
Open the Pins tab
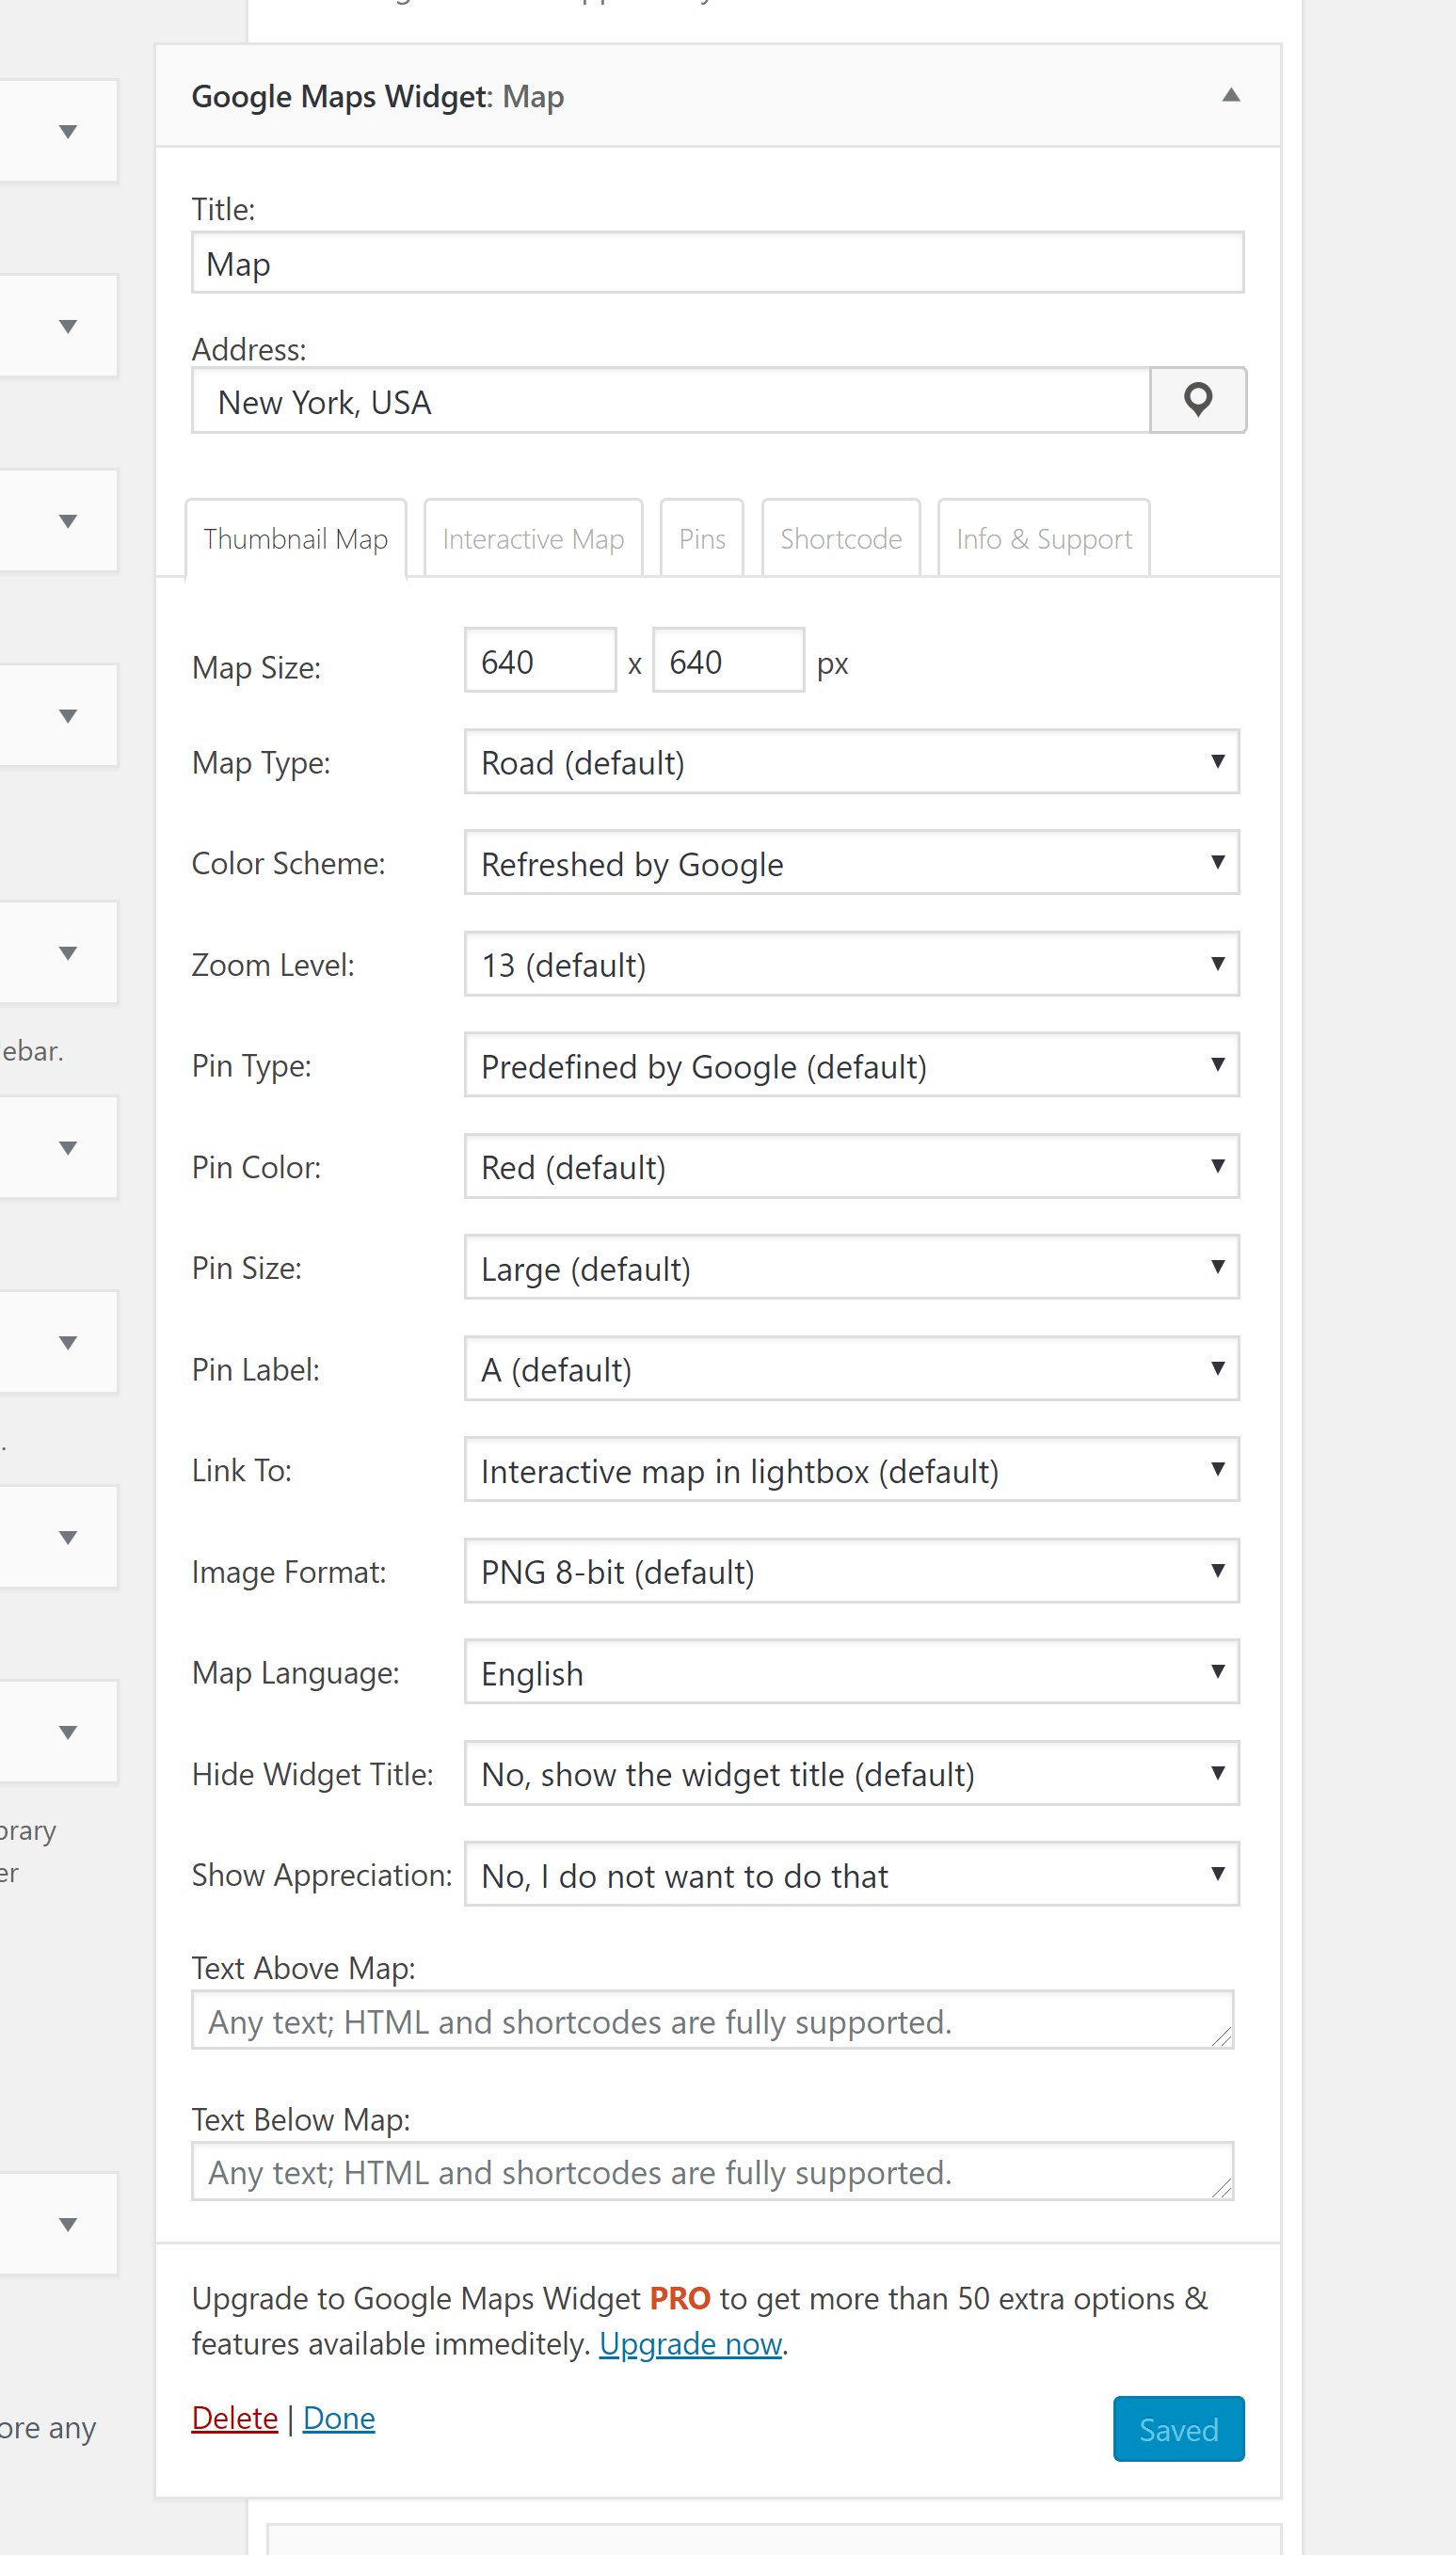pos(702,539)
